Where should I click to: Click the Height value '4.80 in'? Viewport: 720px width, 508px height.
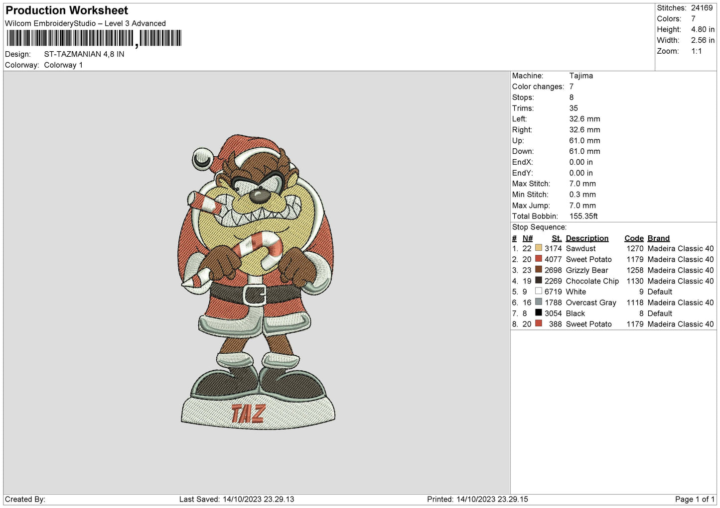(x=703, y=29)
